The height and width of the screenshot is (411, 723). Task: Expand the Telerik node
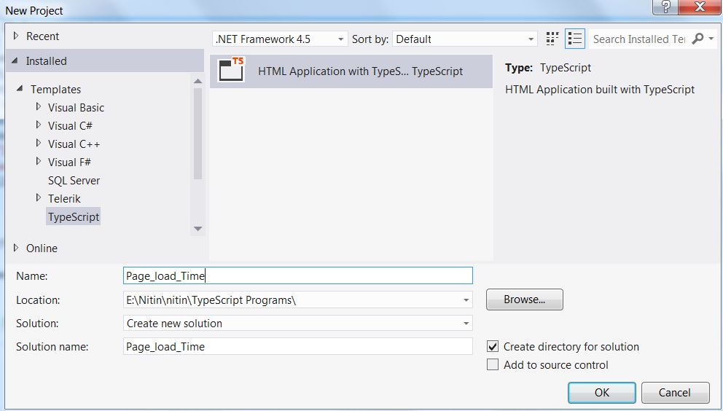click(x=39, y=198)
